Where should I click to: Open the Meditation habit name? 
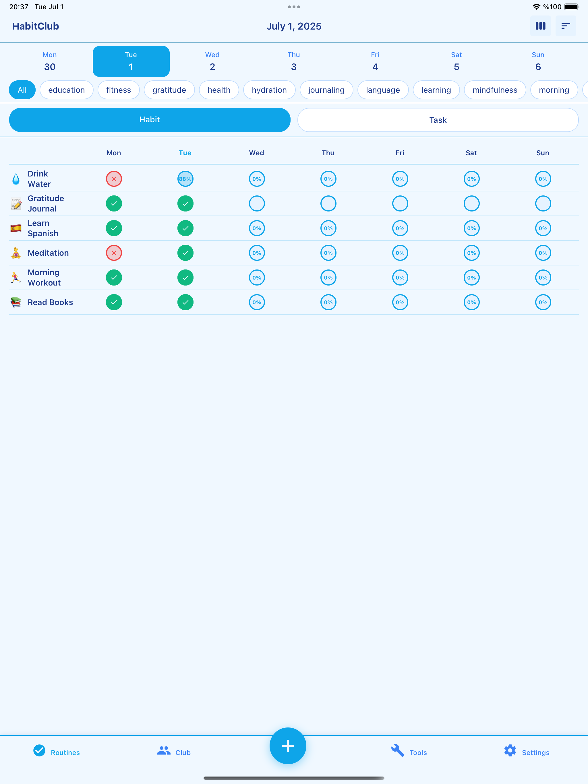[x=48, y=253]
